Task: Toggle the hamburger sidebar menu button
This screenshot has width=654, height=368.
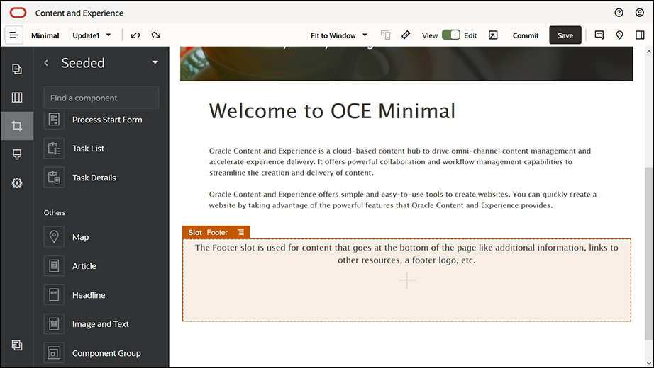Action: [14, 35]
